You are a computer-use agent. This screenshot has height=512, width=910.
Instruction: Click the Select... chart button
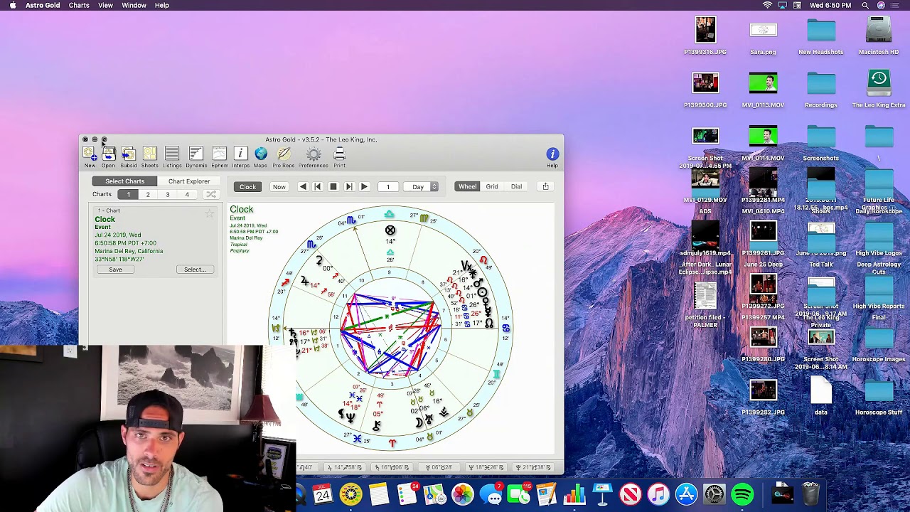(195, 270)
